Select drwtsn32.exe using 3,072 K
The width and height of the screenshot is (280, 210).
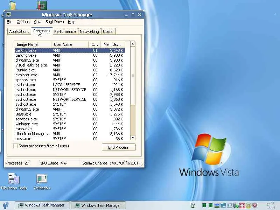(x=70, y=109)
